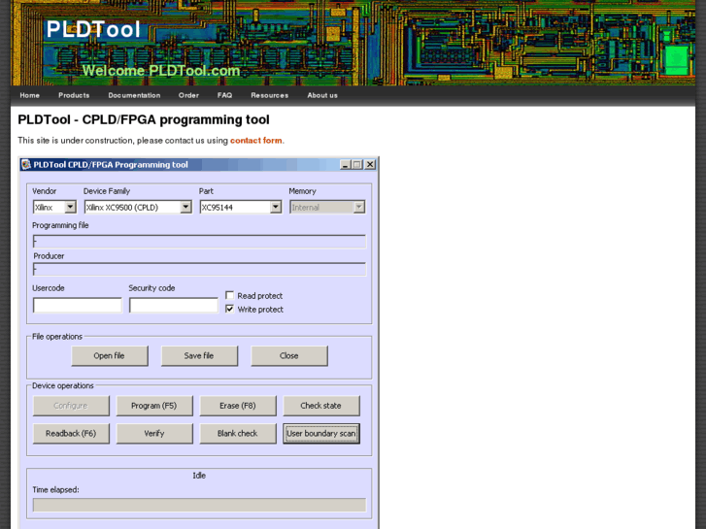Click the PLDTool site logo title
The image size is (706, 529).
(93, 30)
